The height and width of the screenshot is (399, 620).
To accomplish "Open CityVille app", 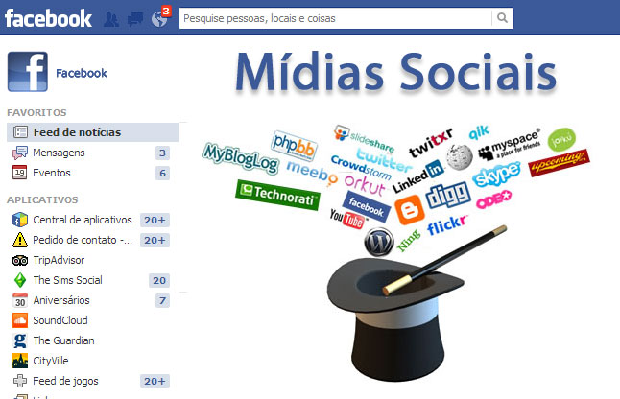I will (51, 361).
